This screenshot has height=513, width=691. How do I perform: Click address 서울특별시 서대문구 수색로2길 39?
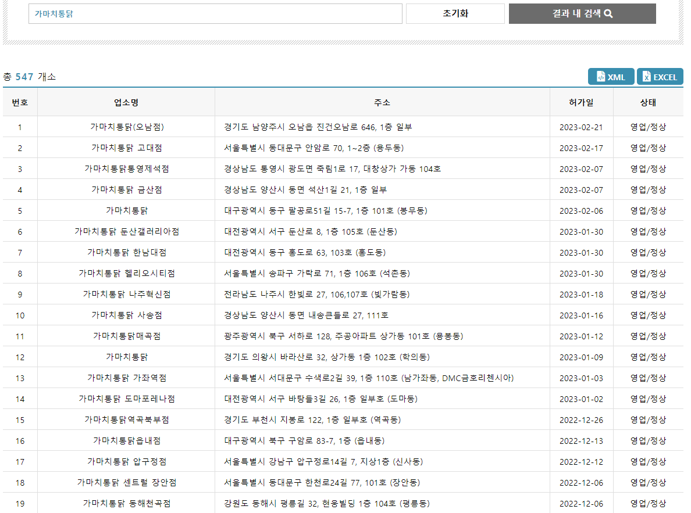369,378
